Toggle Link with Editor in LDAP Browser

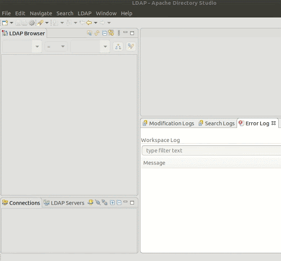111,33
